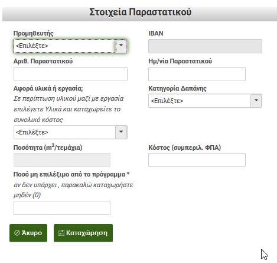Click the Κατηγορία Δαπάνης <Επιλέξτε> combo text
Image resolution: width=277 pixels, height=263 pixels.
point(167,101)
